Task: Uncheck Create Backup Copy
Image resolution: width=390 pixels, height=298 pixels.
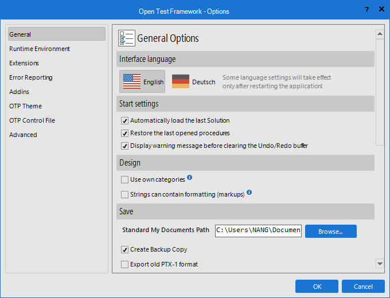Action: [x=124, y=249]
